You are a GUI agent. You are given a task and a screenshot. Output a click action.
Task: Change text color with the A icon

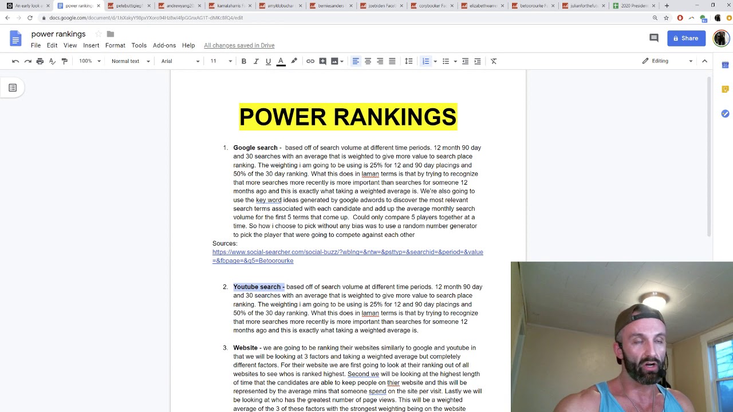[281, 61]
